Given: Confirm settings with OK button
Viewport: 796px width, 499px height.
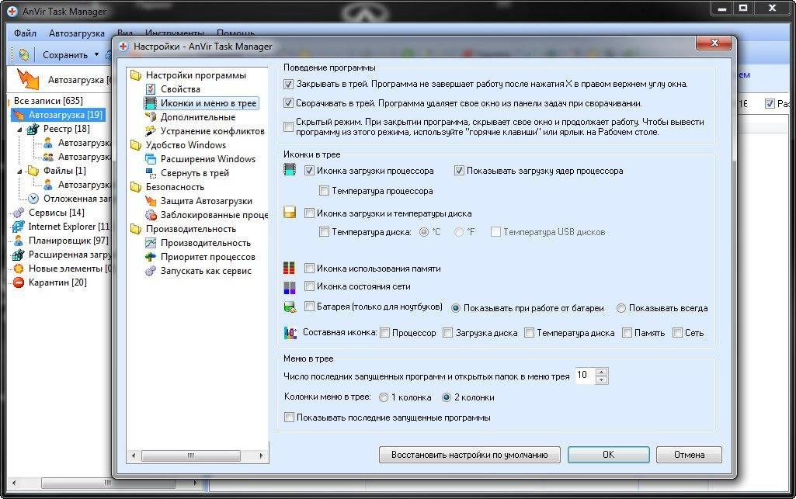Looking at the screenshot, I should [x=608, y=455].
